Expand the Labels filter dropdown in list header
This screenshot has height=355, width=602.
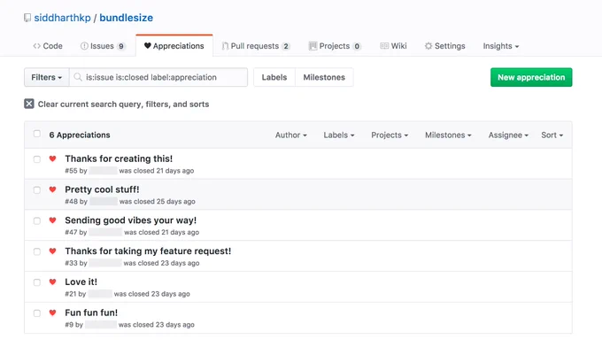339,135
